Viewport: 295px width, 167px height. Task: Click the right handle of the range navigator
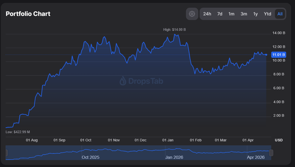pos(271,153)
